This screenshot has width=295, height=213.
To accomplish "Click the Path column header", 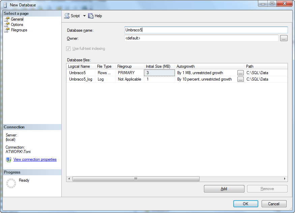I will click(266, 66).
